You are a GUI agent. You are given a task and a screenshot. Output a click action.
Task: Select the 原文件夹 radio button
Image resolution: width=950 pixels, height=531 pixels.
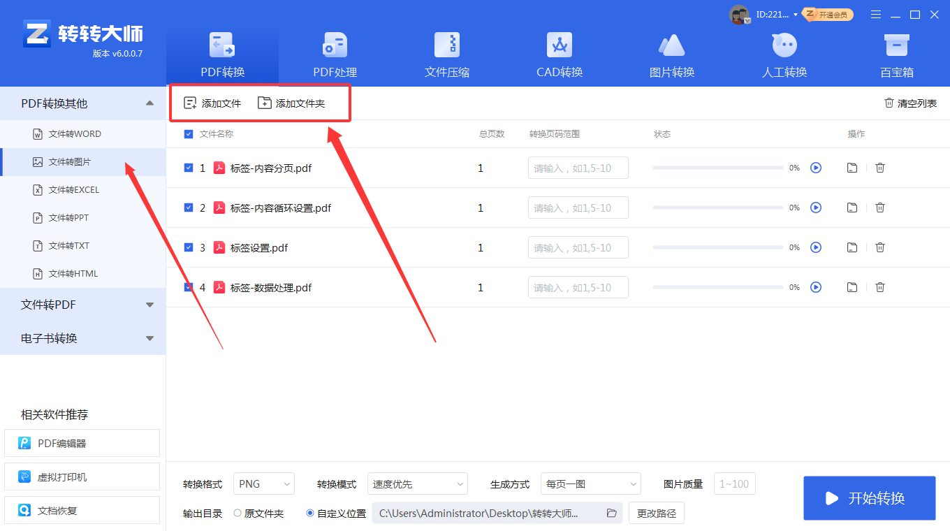237,514
